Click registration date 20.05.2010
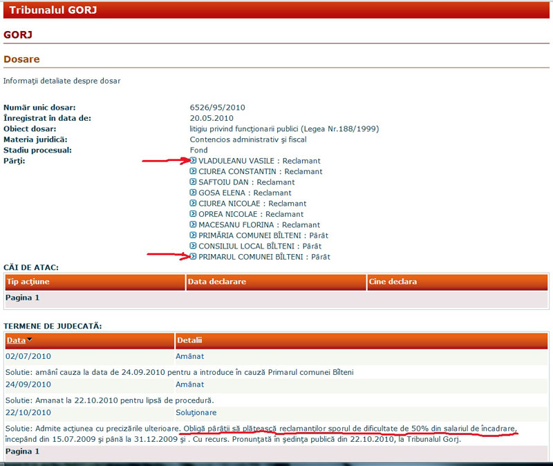553x466 pixels. 212,118
